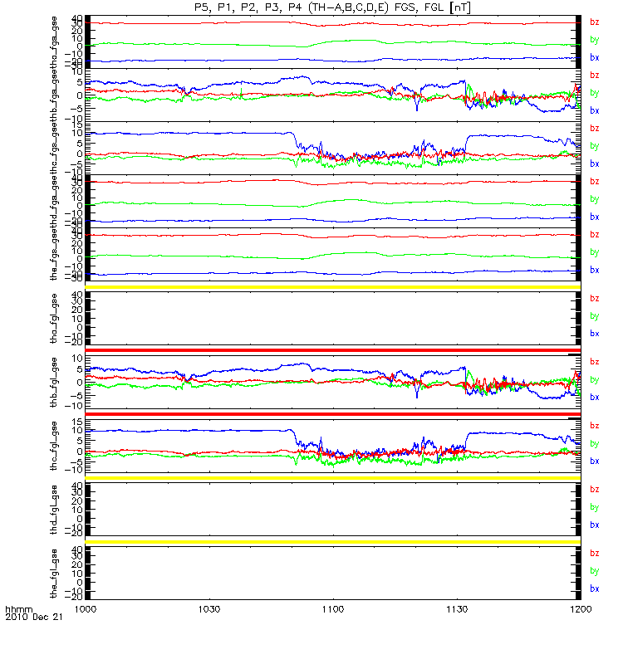Click the 'by' legend label of the the_fgs_gse panel
Image resolution: width=623 pixels, height=664 pixels.
(594, 252)
